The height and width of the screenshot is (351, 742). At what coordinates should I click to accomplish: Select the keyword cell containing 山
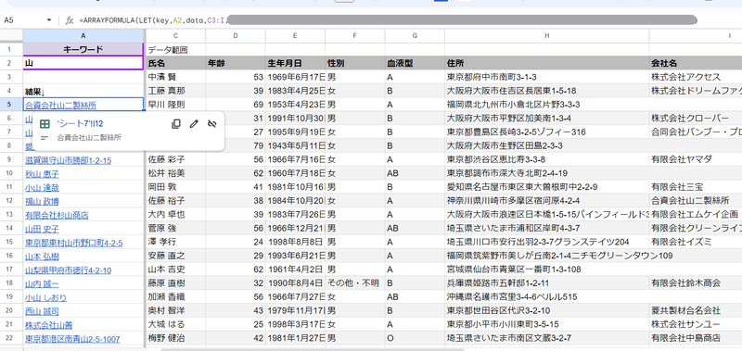(83, 63)
